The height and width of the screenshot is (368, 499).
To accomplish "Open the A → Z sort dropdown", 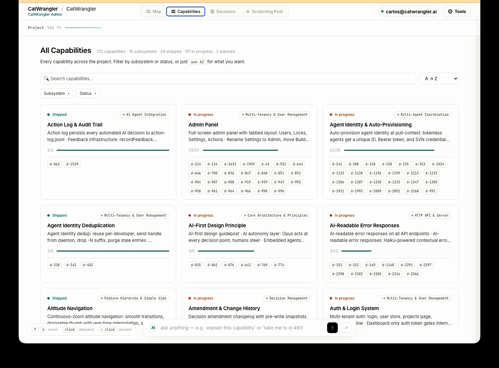I will 439,79.
